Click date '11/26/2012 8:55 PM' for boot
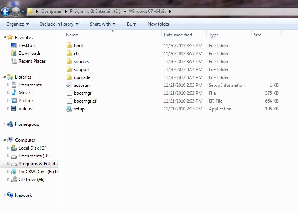298x213 pixels. [x=183, y=46]
